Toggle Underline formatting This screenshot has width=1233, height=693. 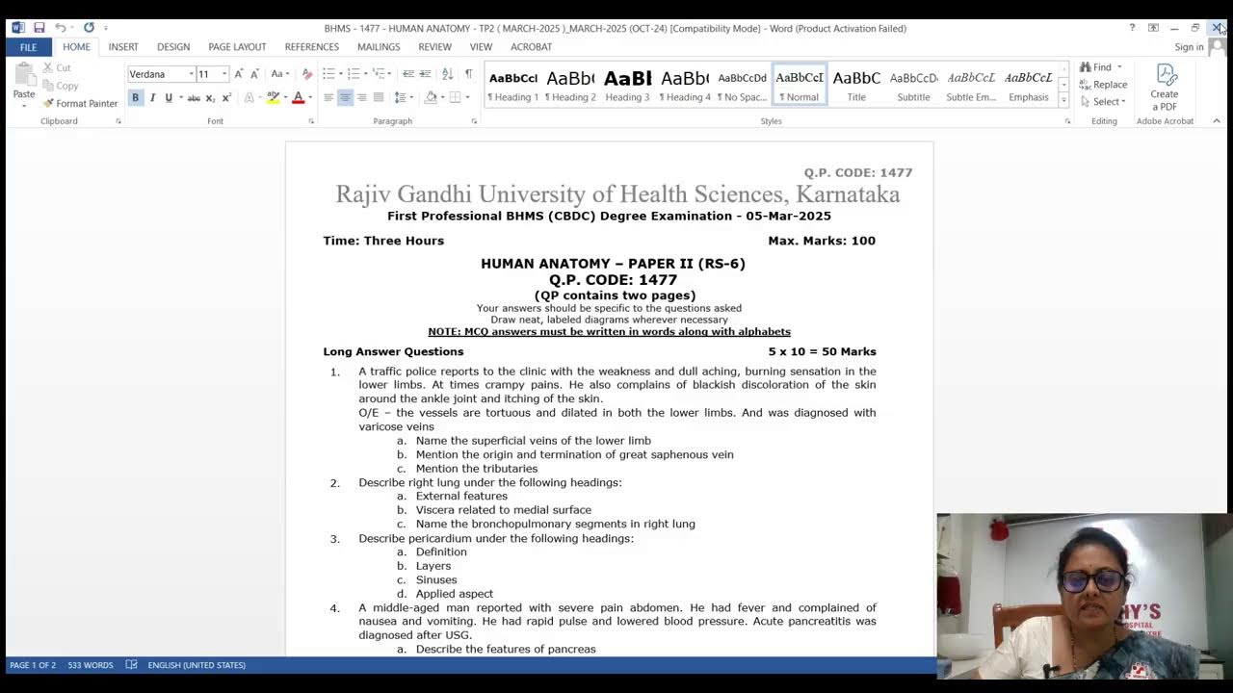[x=169, y=97]
